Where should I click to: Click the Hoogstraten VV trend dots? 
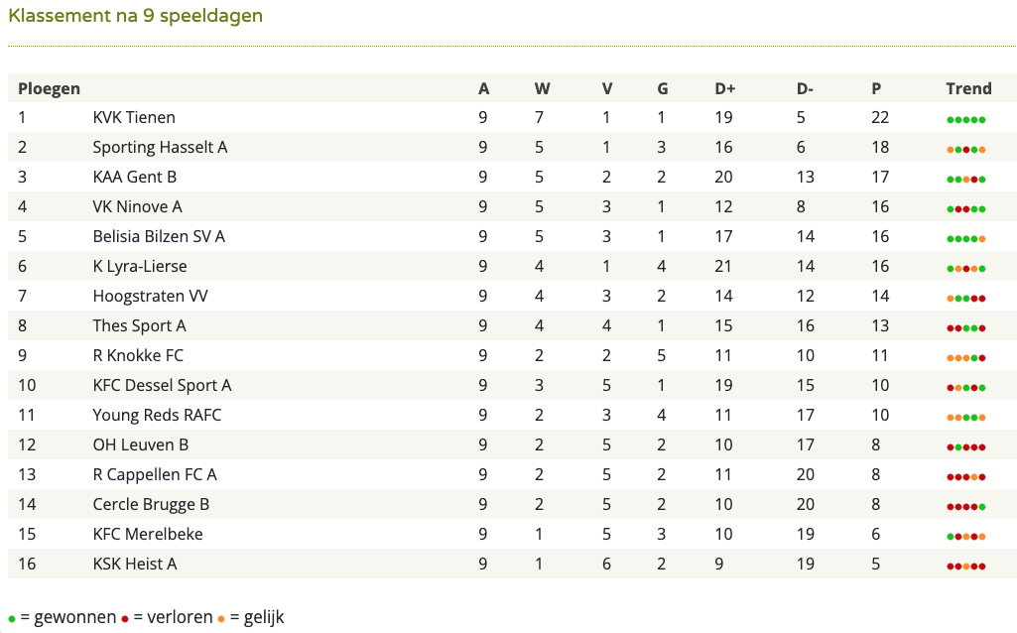[965, 299]
